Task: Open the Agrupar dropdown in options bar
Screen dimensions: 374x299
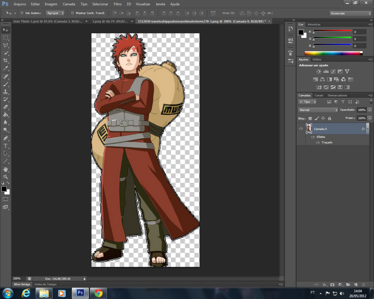Action: coord(55,13)
